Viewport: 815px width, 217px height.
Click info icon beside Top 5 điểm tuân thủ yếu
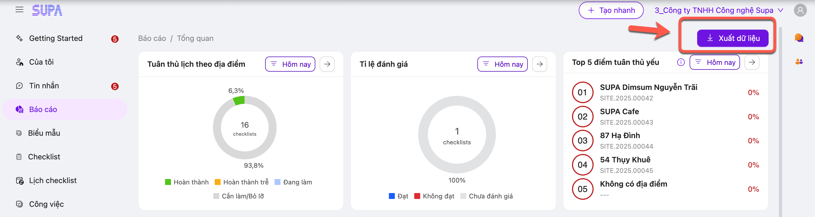[x=681, y=62]
